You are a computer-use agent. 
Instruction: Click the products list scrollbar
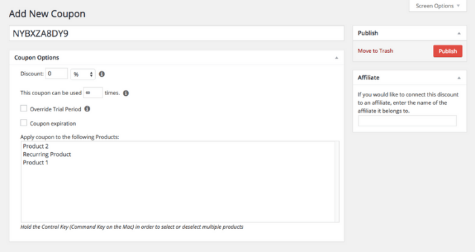337,181
